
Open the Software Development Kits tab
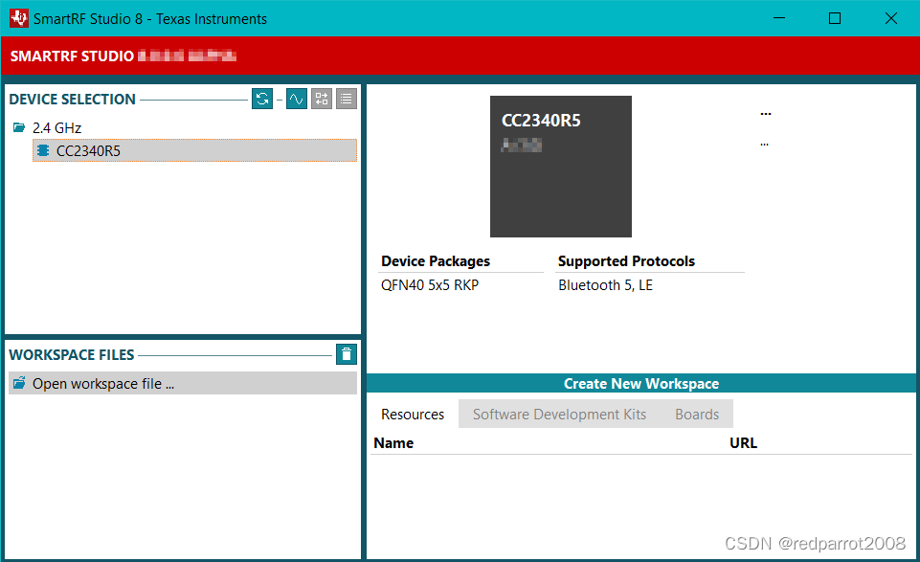point(559,414)
